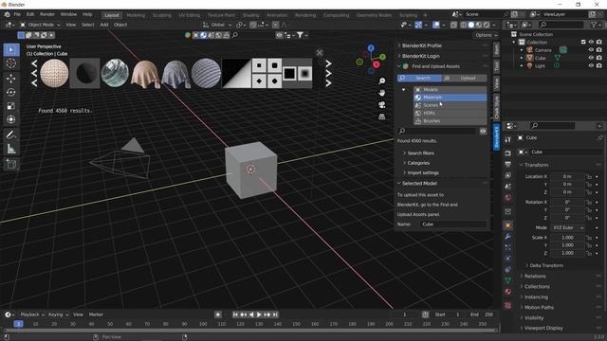
Task: Switch to the Shading workspace tab
Action: click(250, 15)
